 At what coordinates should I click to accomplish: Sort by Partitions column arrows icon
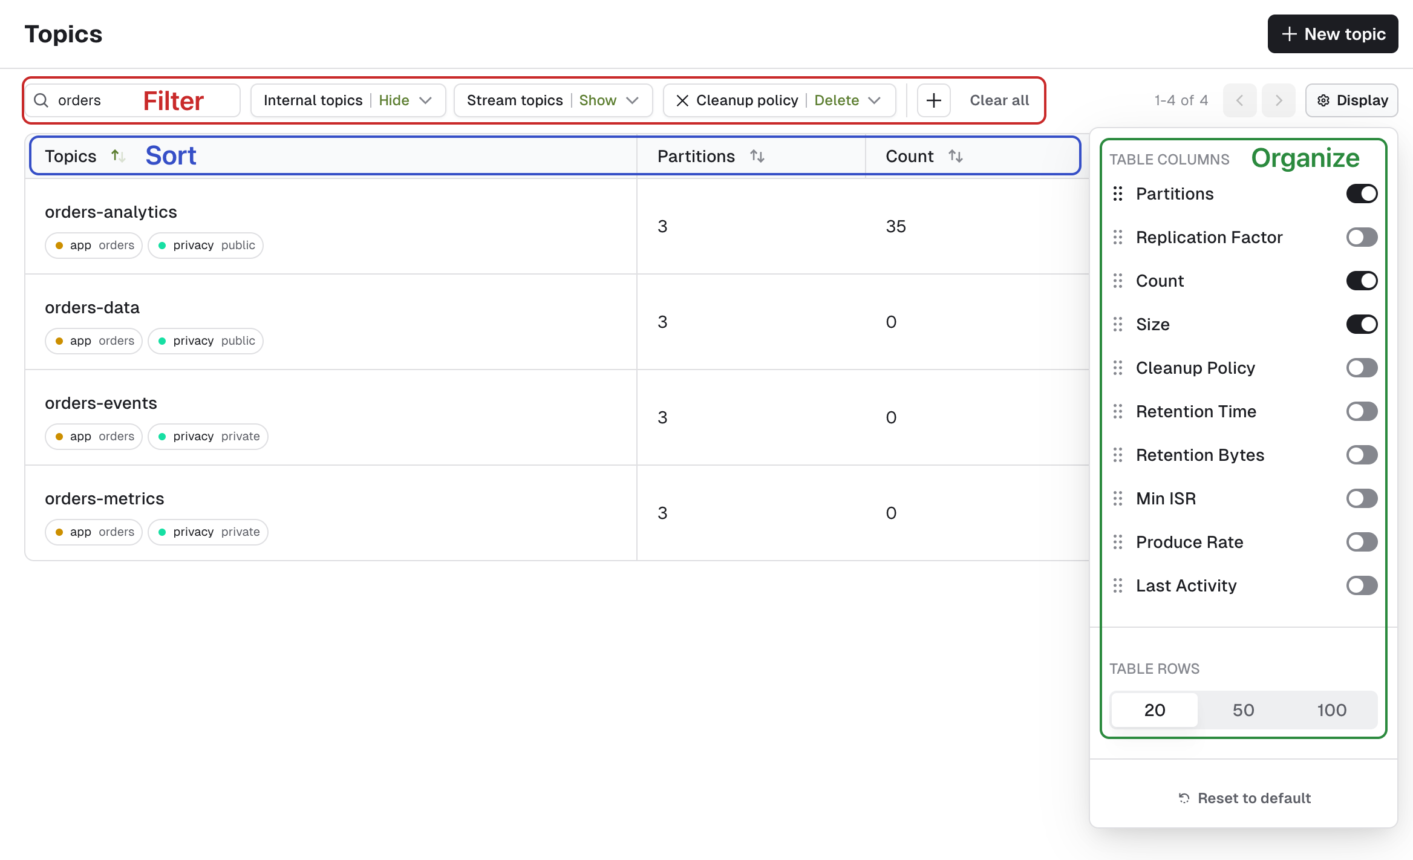(757, 156)
